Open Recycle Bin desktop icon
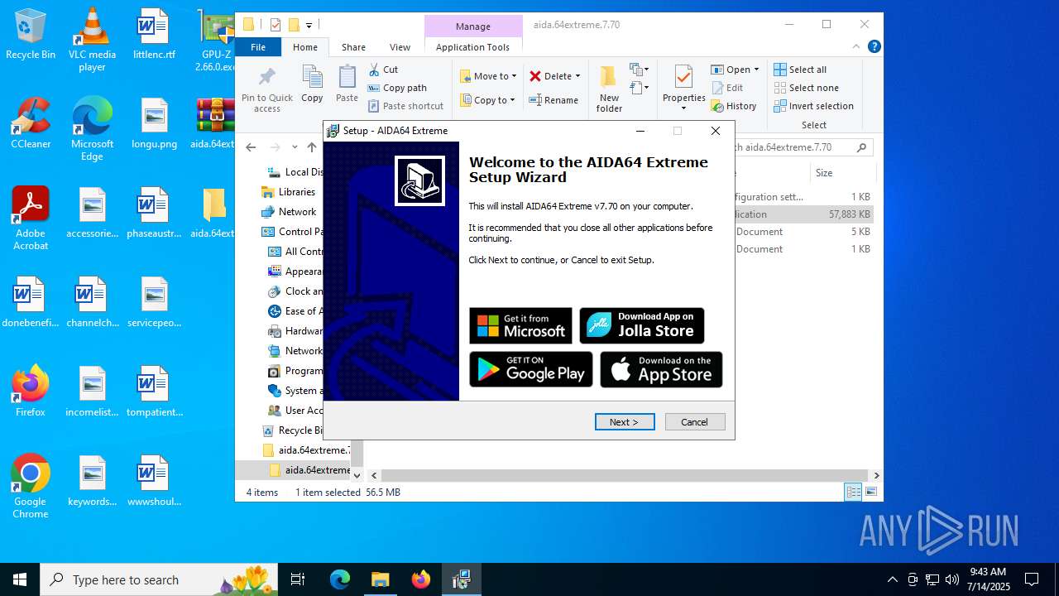This screenshot has width=1059, height=596. click(x=31, y=35)
